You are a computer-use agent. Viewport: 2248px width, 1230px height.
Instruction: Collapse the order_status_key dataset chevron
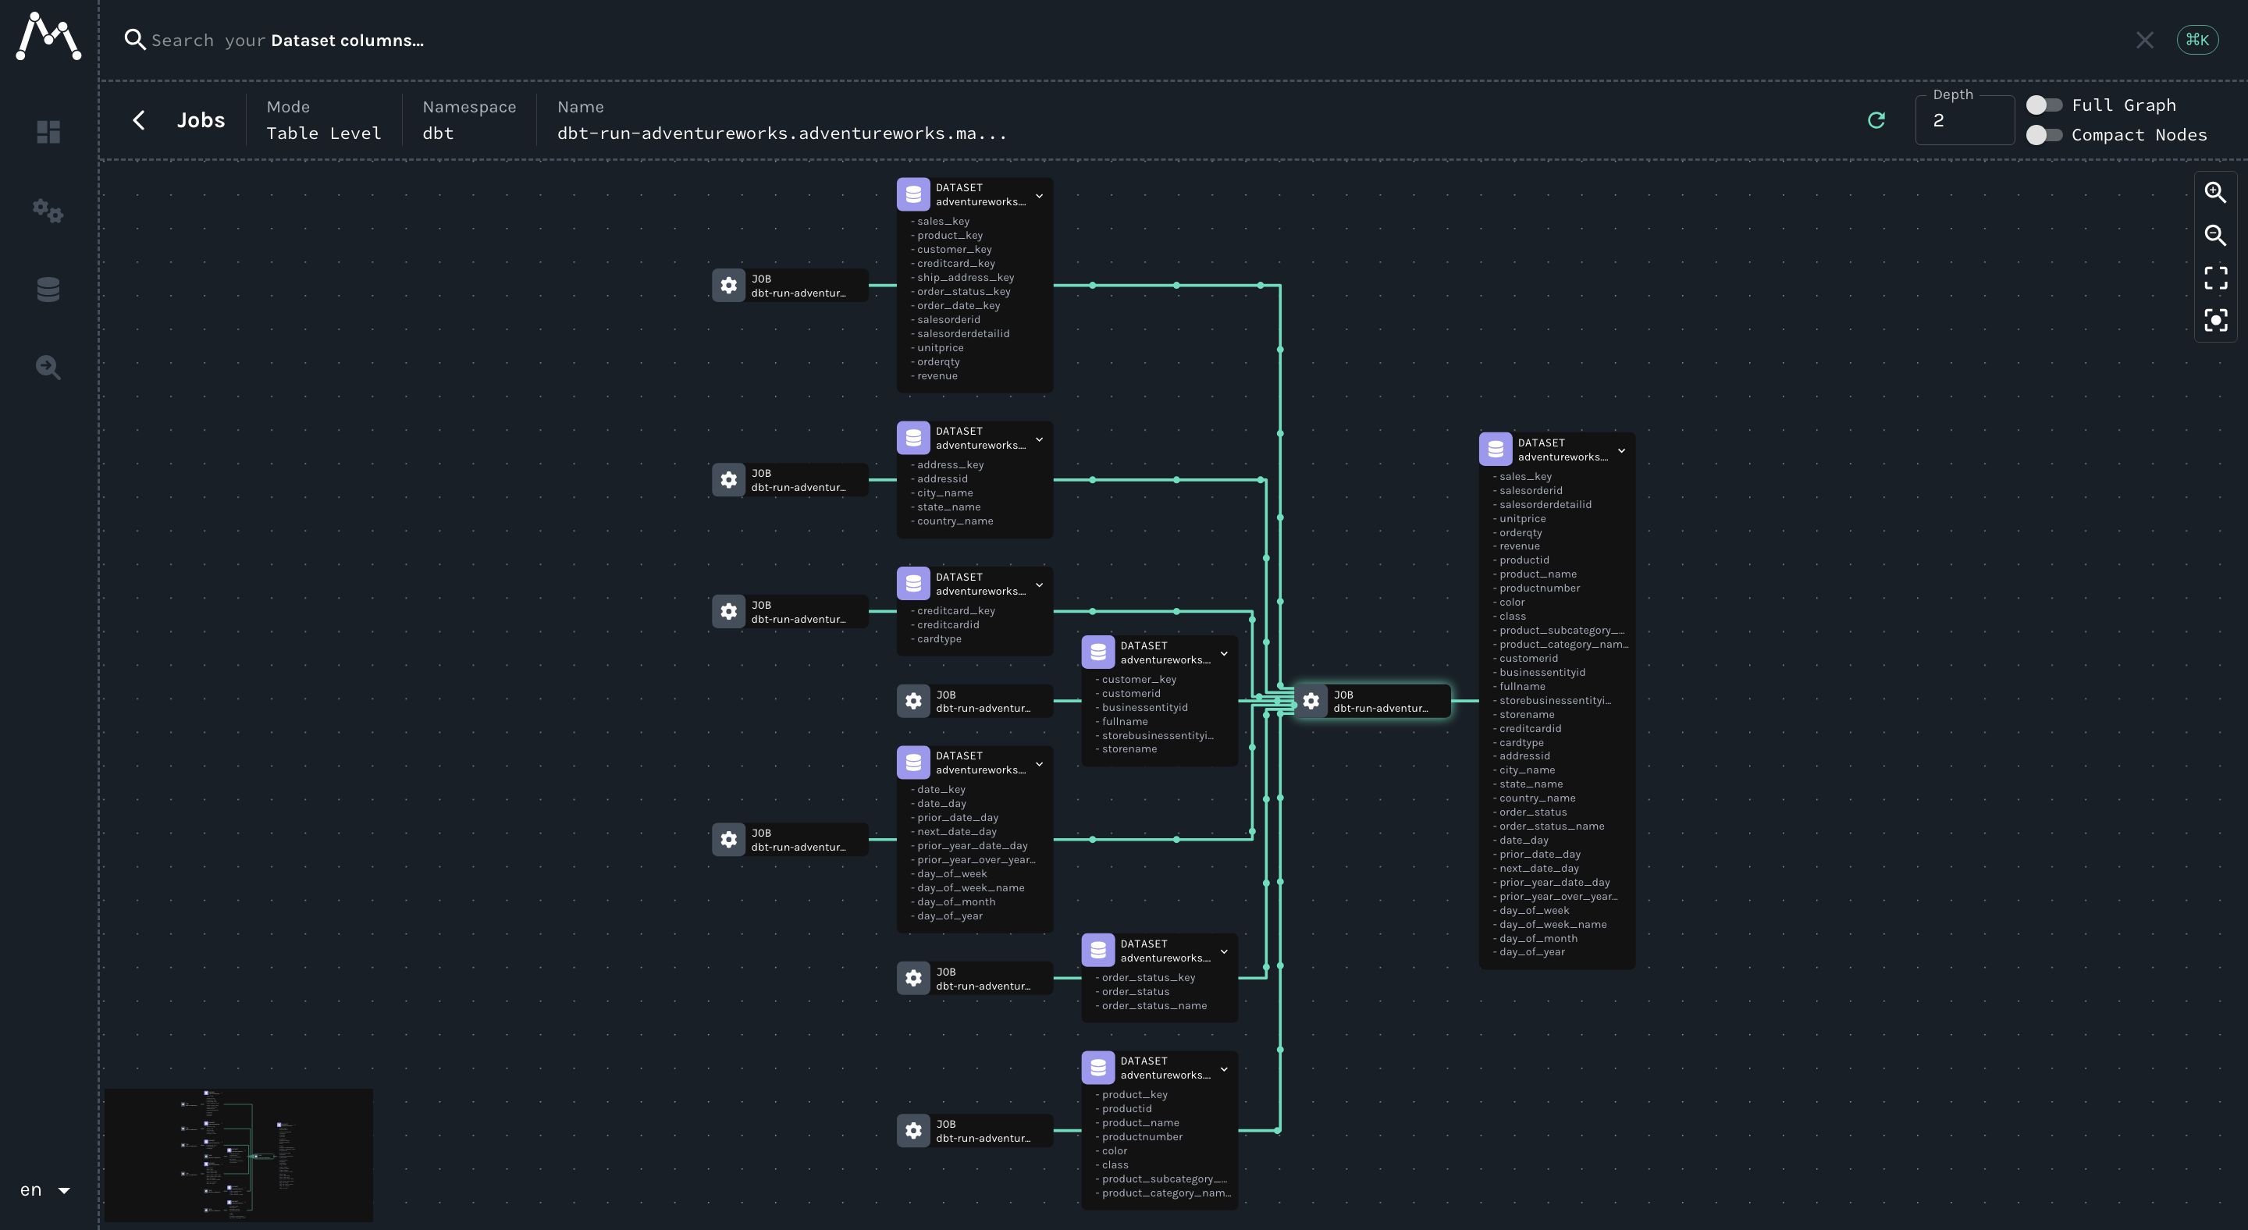(x=1223, y=951)
